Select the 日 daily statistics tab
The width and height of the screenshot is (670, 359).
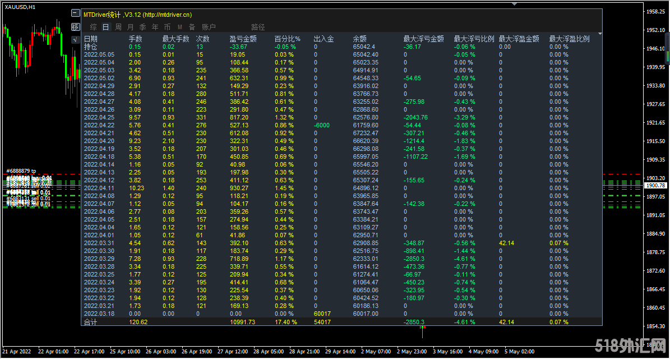pos(105,27)
